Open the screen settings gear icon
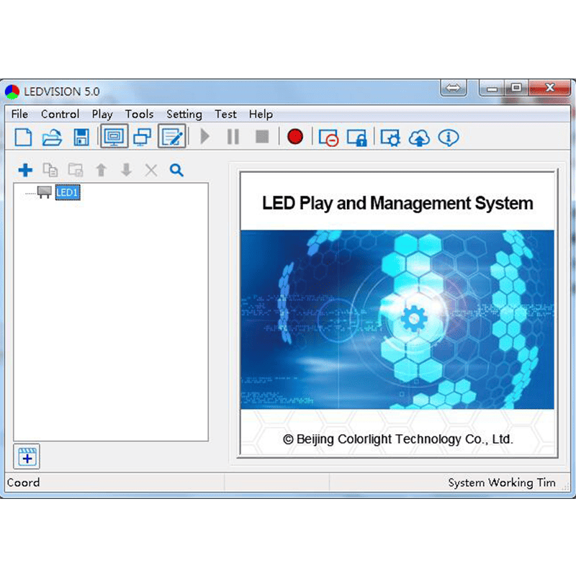The width and height of the screenshot is (576, 576). [390, 138]
